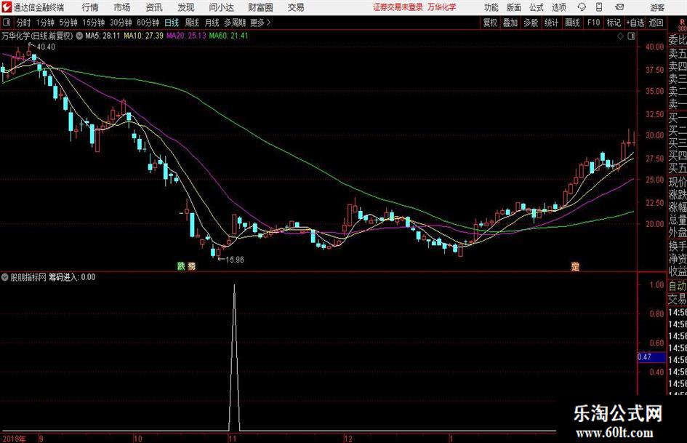Viewport: 687px width, 443px height.
Task: Open the 多周期 multi-period view
Action: pyautogui.click(x=235, y=23)
